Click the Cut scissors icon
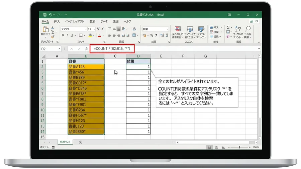 point(53,28)
